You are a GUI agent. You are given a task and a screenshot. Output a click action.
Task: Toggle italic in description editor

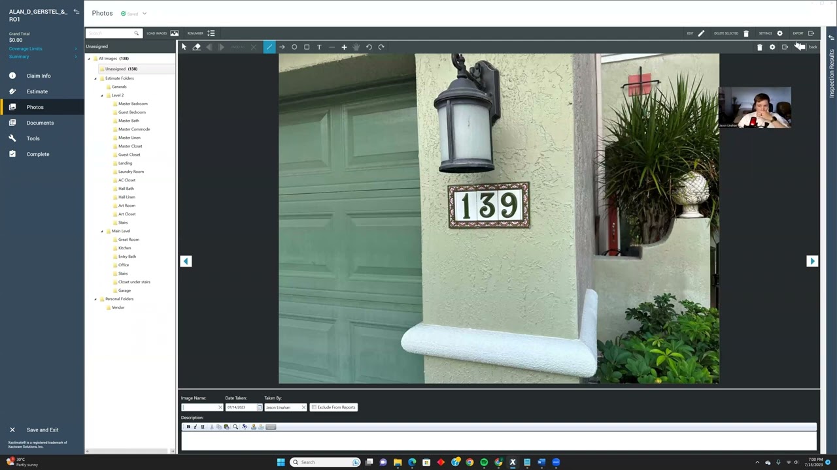tap(195, 427)
